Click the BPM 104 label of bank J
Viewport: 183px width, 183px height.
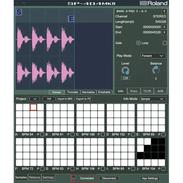[x=149, y=169]
